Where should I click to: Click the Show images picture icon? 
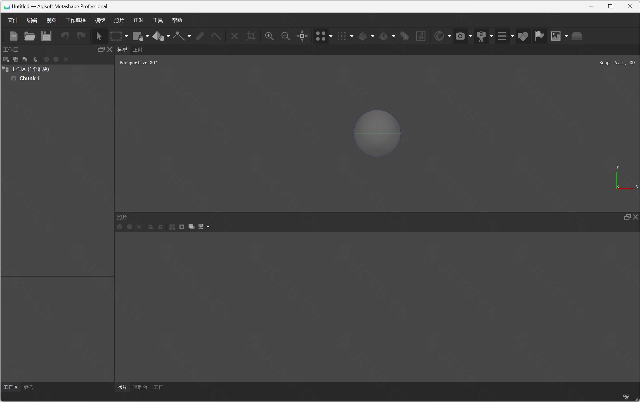(556, 36)
